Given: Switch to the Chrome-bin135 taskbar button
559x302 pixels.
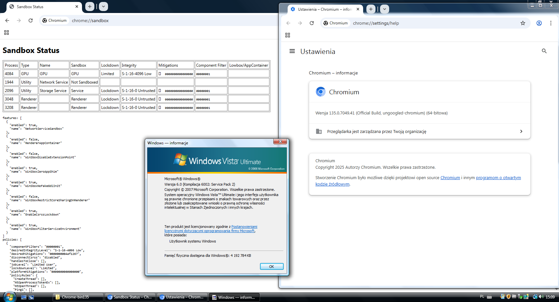Looking at the screenshot, I should 78,297.
